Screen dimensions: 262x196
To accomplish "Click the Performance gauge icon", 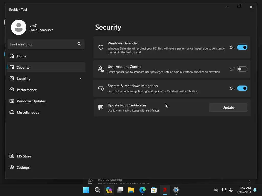I will click(12, 90).
